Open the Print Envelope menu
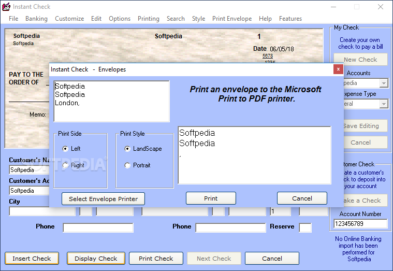Screen dimensions: 393x271 tap(232, 19)
